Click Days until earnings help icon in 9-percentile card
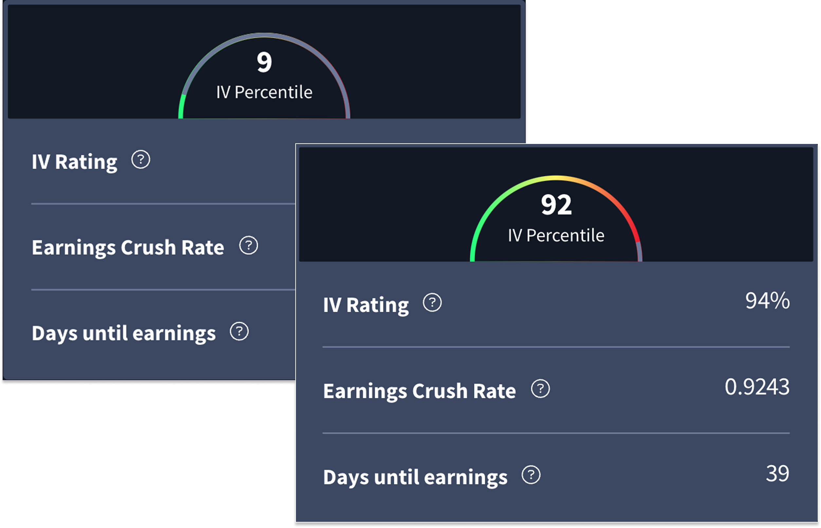 239,331
